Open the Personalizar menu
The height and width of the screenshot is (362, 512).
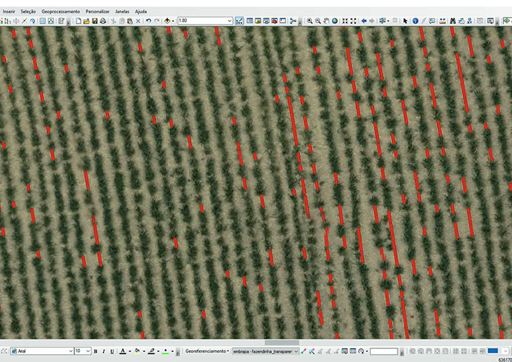97,11
